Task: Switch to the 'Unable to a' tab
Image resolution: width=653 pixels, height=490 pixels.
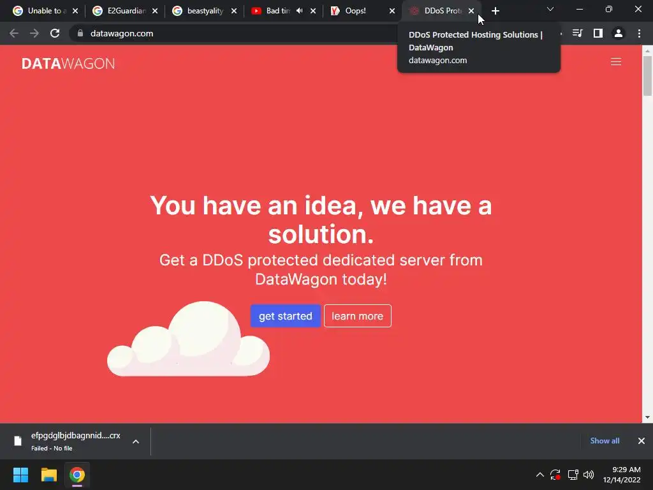Action: click(44, 11)
